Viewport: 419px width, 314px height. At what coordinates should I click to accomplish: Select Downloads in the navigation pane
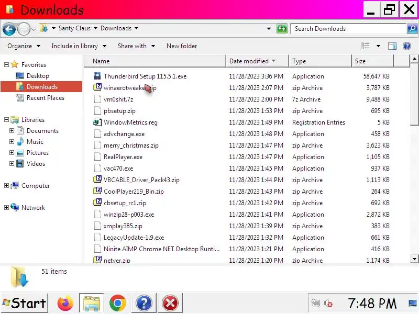pyautogui.click(x=41, y=87)
